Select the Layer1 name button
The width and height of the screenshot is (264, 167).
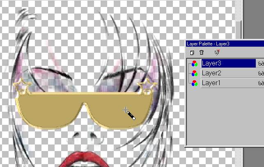coord(228,83)
